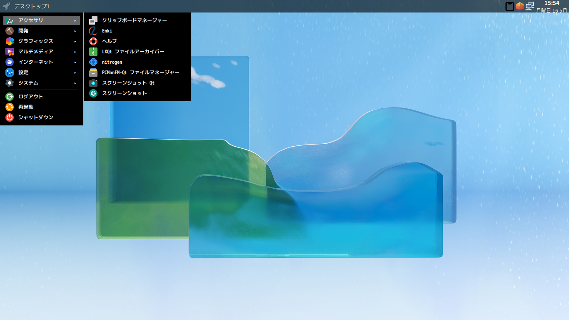
Task: Launch nitrogen from the submenu
Action: coord(137,62)
